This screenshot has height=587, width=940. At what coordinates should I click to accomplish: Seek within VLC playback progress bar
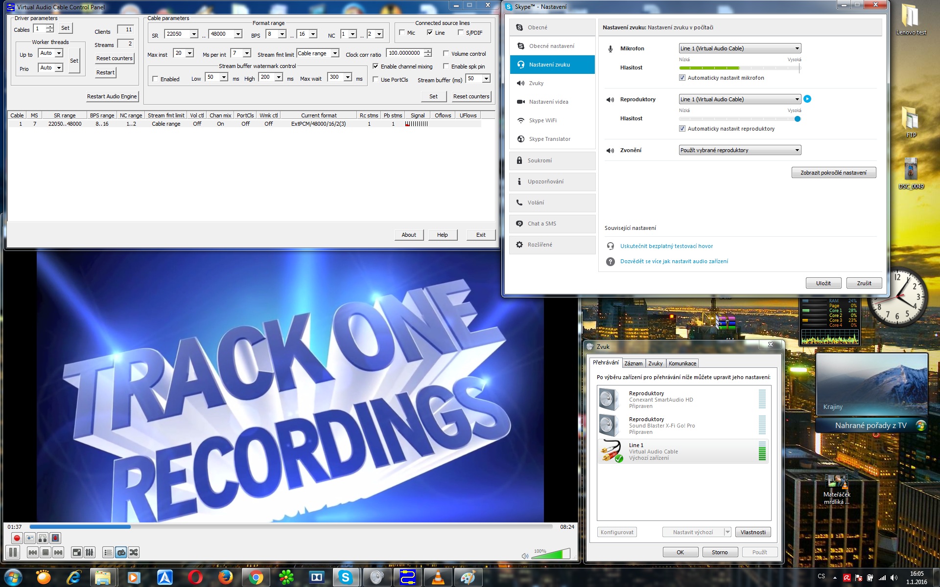click(x=291, y=527)
